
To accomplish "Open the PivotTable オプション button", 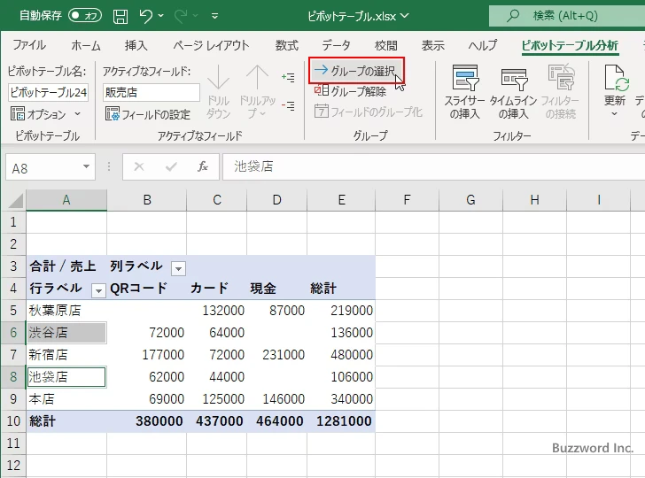I will (x=38, y=114).
